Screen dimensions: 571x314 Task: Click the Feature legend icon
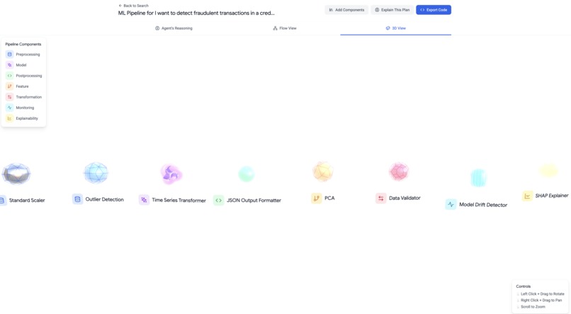click(x=9, y=86)
